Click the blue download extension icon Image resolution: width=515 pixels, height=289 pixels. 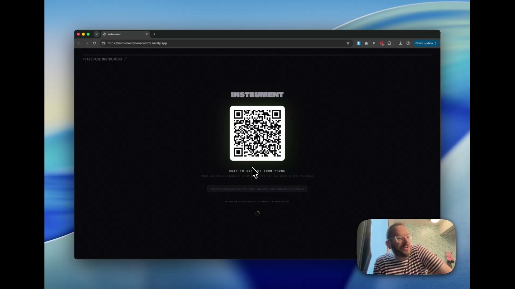(x=359, y=43)
